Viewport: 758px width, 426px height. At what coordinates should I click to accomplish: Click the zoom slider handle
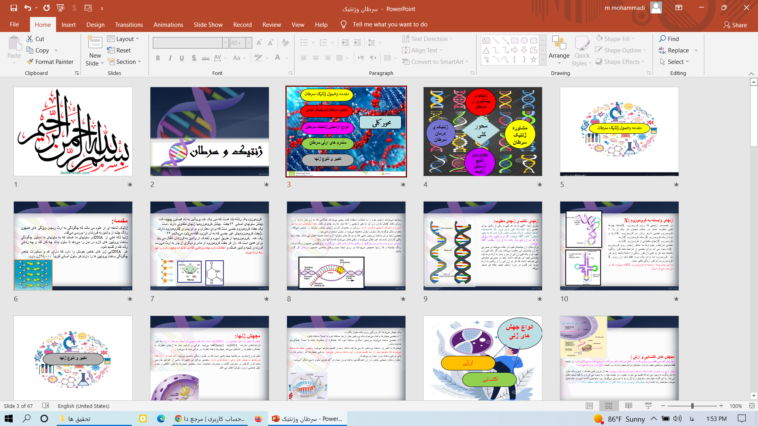(x=692, y=406)
